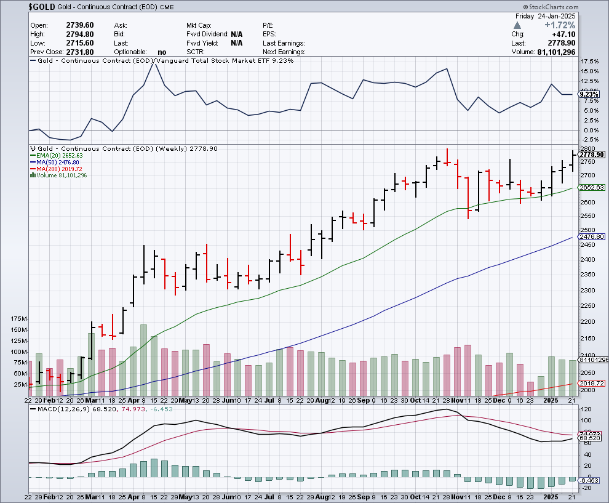Click the price bar icon beside Gold (Weekly) legend
Viewport: 609px width, 503px height.
(32, 148)
